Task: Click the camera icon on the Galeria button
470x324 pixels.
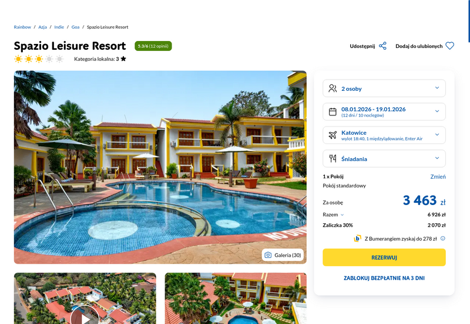Action: click(x=268, y=255)
